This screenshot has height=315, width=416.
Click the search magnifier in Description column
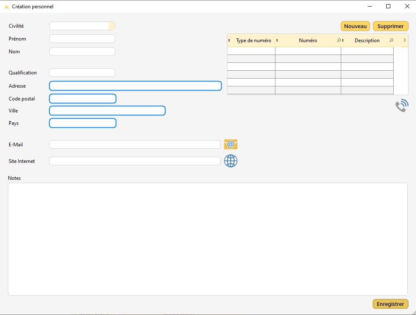391,41
